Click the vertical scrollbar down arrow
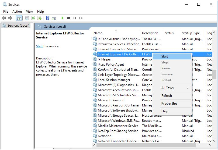Image resolution: width=218 pixels, height=150 pixels. point(214,141)
